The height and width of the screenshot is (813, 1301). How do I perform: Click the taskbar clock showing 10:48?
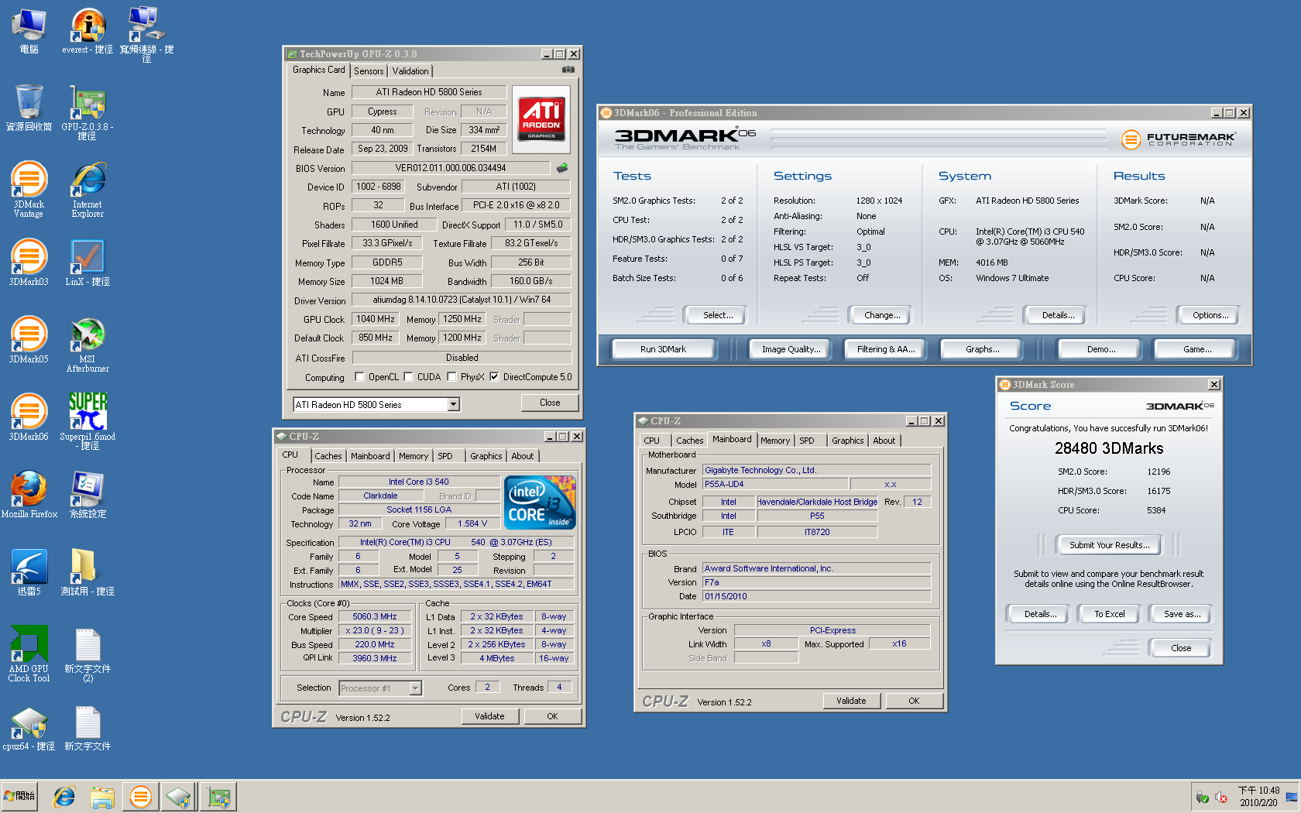pyautogui.click(x=1258, y=797)
